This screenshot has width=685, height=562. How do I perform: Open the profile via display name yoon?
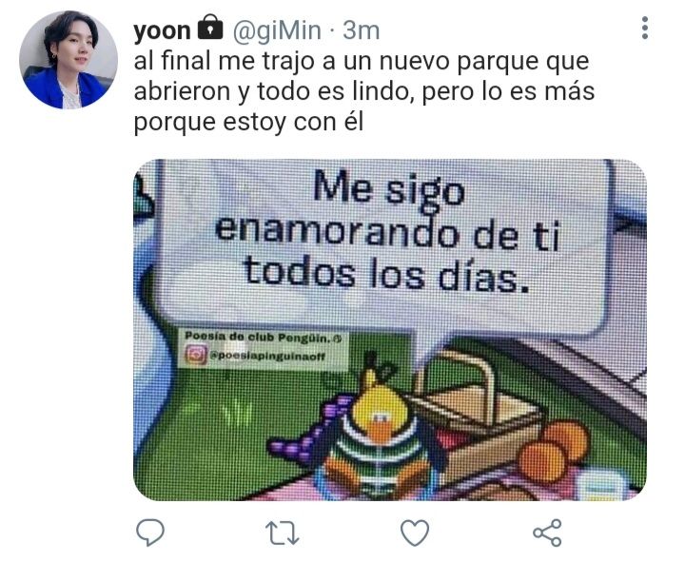(162, 30)
